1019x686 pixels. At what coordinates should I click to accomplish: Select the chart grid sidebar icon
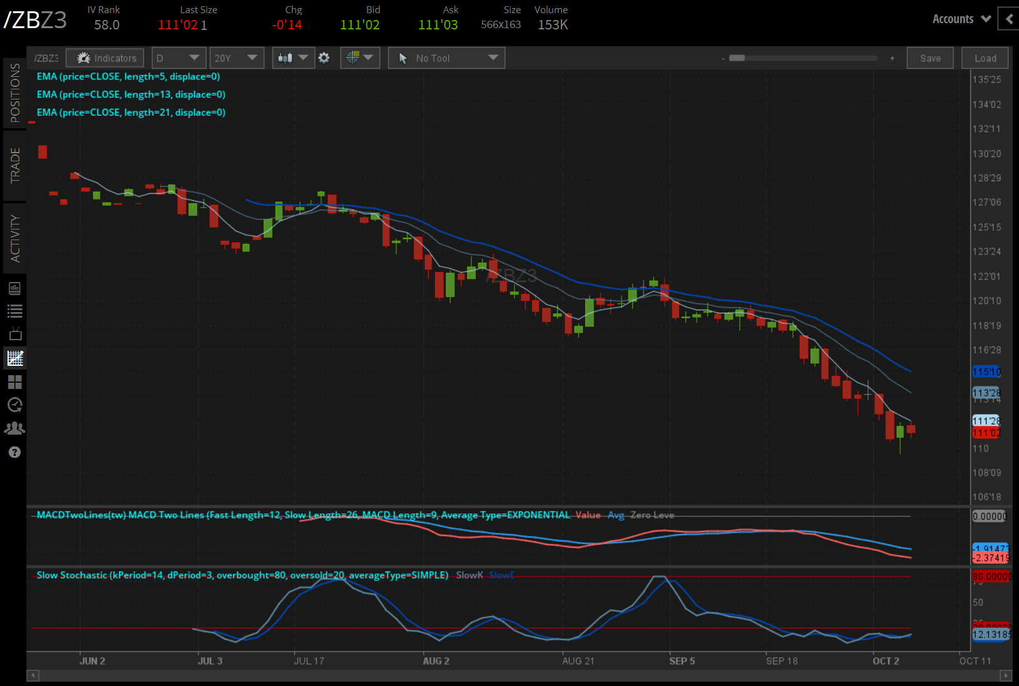(x=15, y=358)
